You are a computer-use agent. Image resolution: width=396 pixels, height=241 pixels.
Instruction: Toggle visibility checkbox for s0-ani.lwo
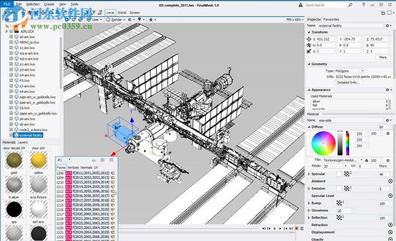[11, 37]
